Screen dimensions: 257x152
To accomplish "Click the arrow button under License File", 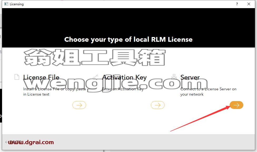I will pos(79,105).
